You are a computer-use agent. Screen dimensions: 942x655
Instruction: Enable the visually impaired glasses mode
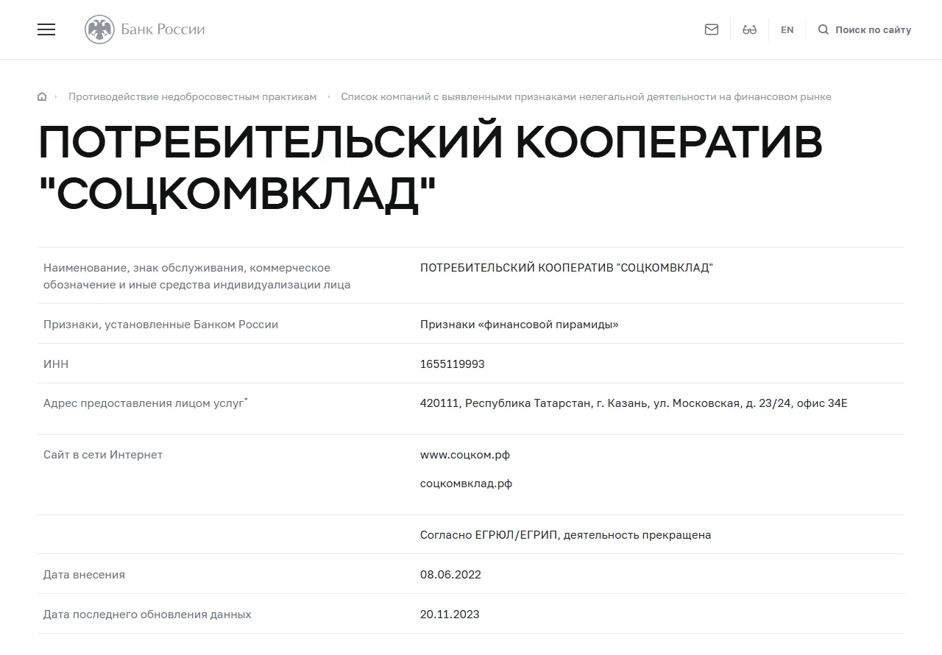coord(750,29)
